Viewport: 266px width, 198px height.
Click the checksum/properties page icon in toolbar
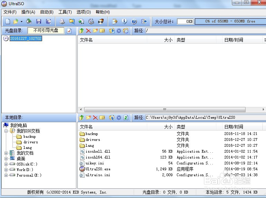click(x=115, y=21)
